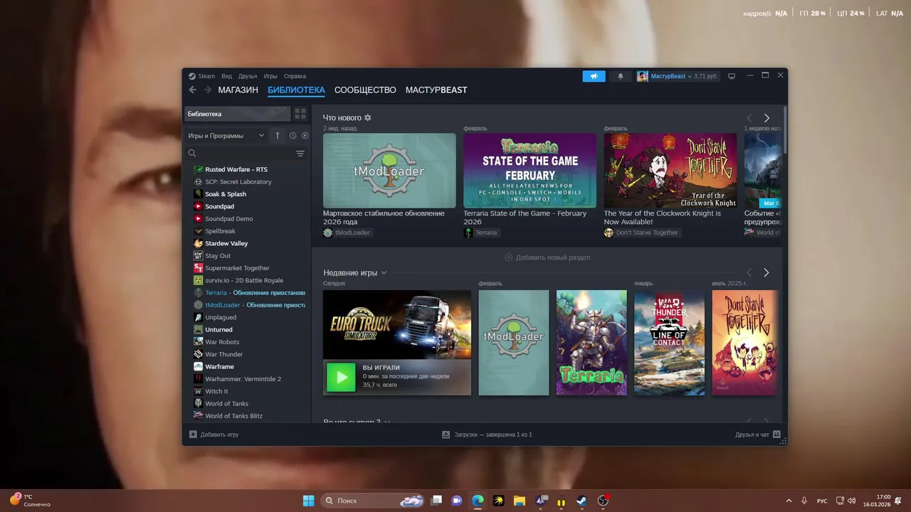Click the tModLoader publisher icon under news
Image resolution: width=911 pixels, height=512 pixels.
tap(328, 233)
